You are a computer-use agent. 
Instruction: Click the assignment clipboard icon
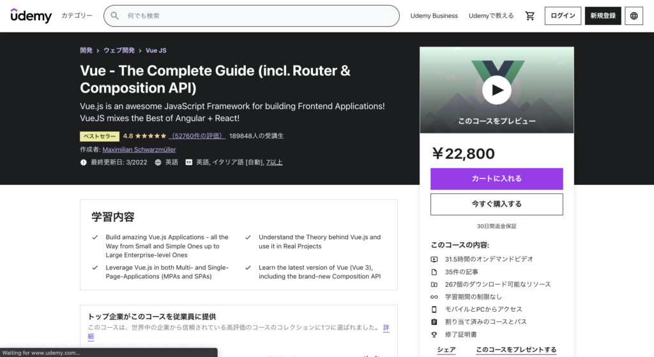tap(434, 322)
